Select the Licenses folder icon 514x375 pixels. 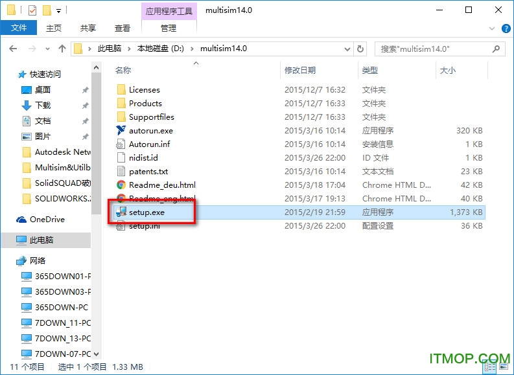121,89
